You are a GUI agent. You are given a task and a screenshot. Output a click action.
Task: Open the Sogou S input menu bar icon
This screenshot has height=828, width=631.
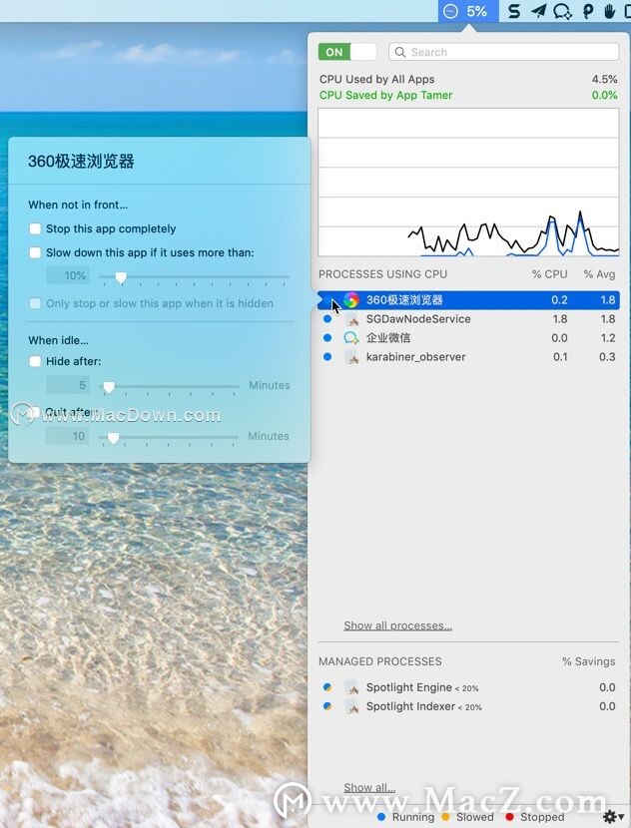pos(513,11)
